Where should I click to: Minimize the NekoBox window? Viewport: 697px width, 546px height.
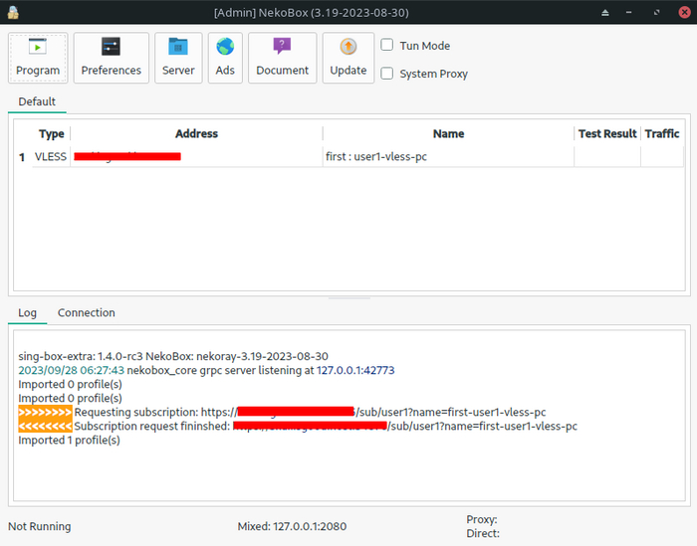click(628, 13)
